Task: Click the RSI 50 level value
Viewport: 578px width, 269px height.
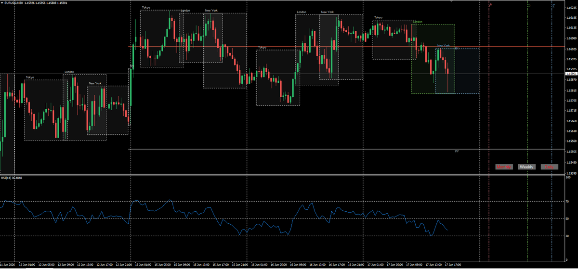Action: tap(566, 219)
